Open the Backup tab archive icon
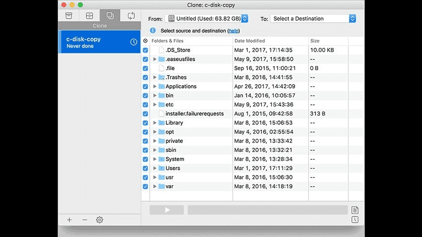The image size is (422, 237). [x=69, y=16]
